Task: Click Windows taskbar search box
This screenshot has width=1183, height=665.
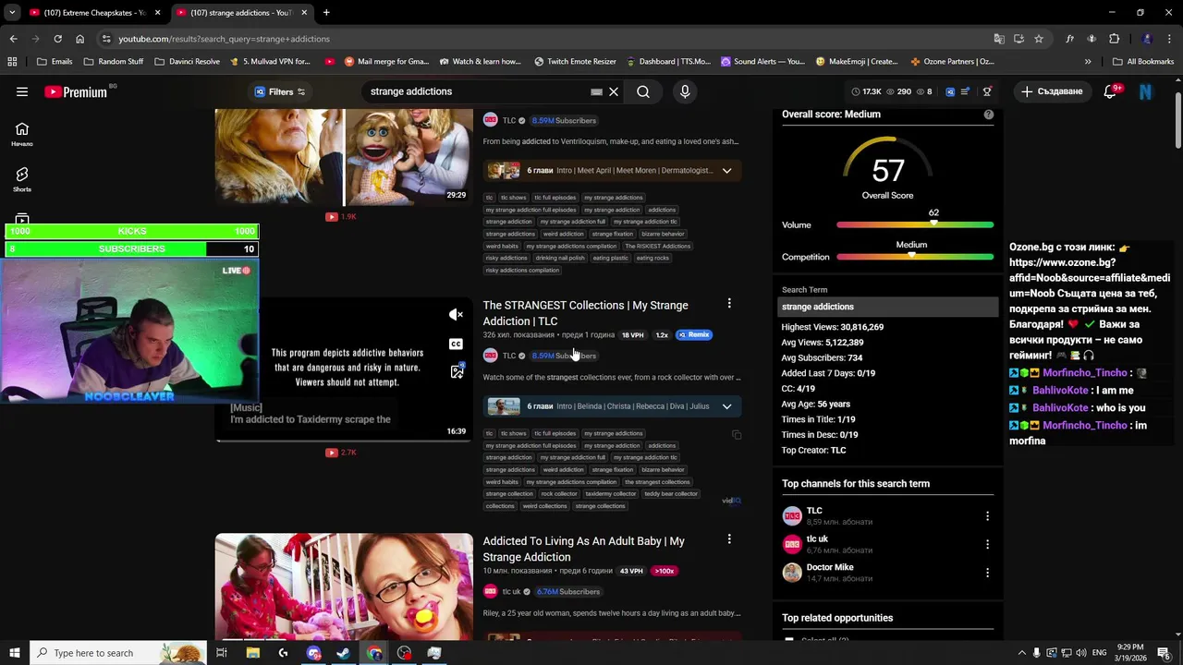Action: [x=118, y=653]
